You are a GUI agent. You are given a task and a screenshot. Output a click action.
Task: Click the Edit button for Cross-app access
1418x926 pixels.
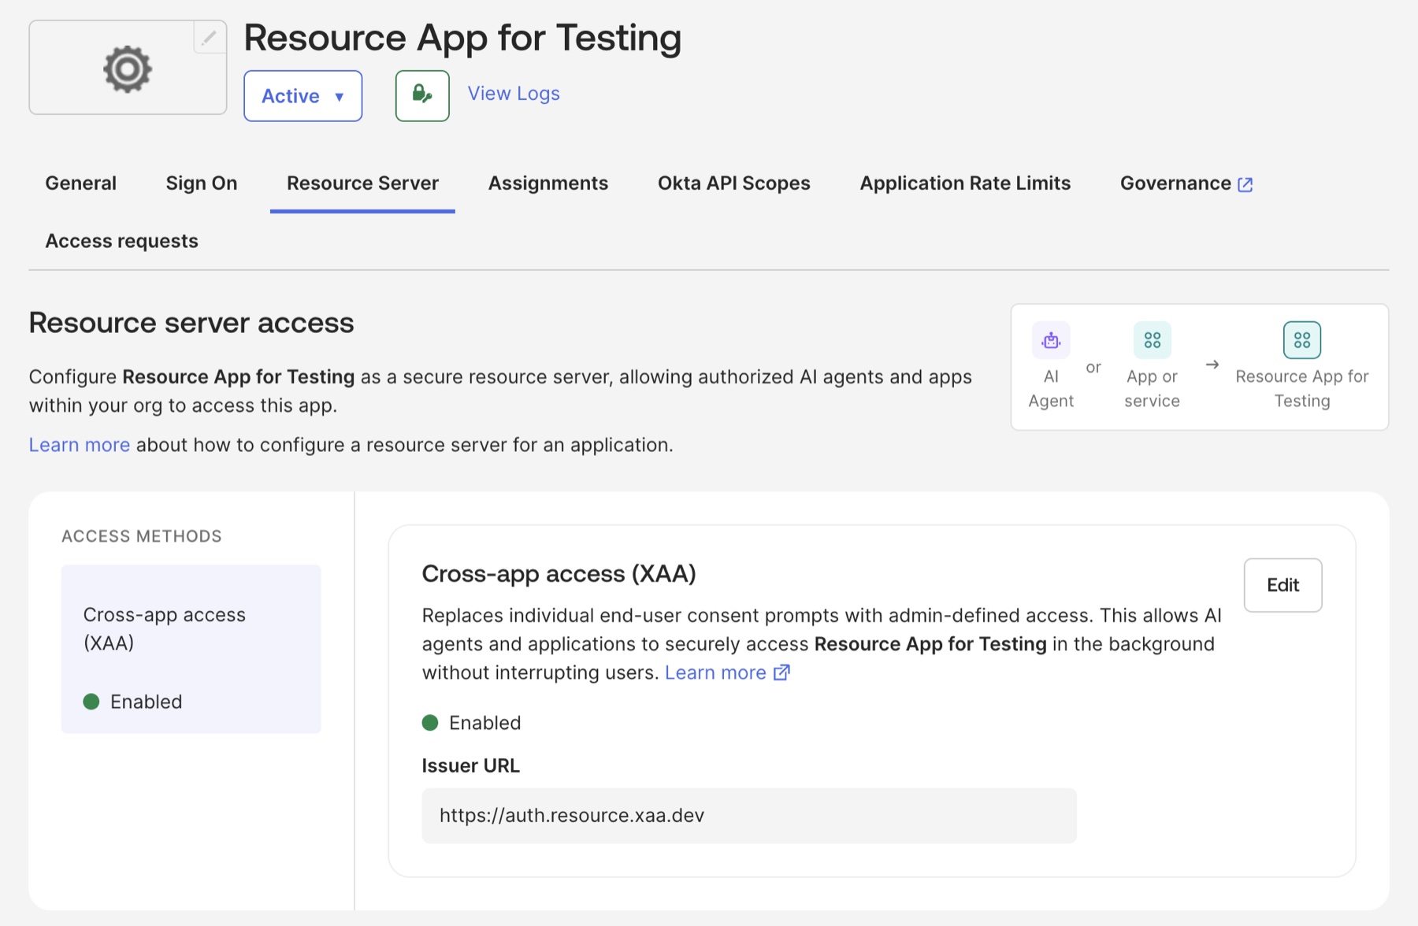pos(1283,585)
